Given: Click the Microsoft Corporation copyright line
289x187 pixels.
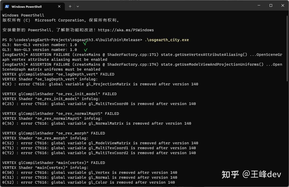Looking at the screenshot, I should (61, 20).
